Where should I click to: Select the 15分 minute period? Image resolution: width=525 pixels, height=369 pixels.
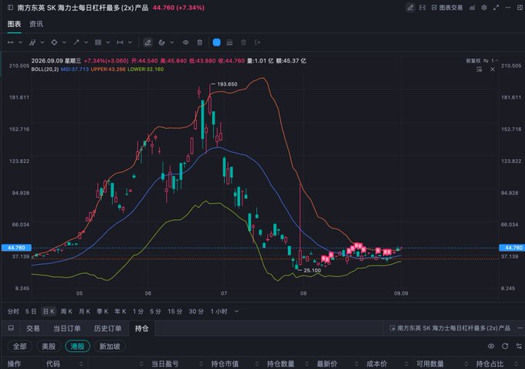pos(174,311)
